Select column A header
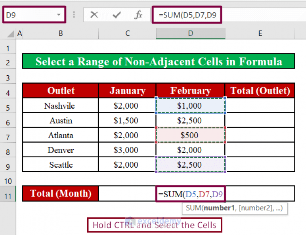306x235 pixels. [x=20, y=33]
